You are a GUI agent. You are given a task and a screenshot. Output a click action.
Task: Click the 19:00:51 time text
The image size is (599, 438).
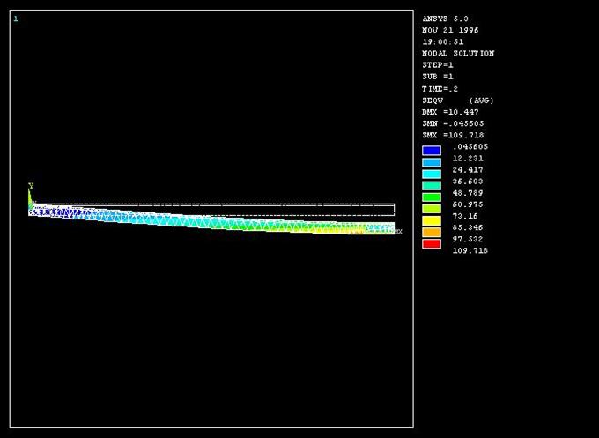click(443, 41)
